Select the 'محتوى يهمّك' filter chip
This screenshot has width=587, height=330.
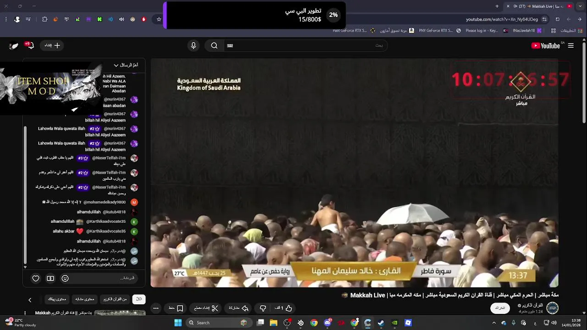click(57, 299)
